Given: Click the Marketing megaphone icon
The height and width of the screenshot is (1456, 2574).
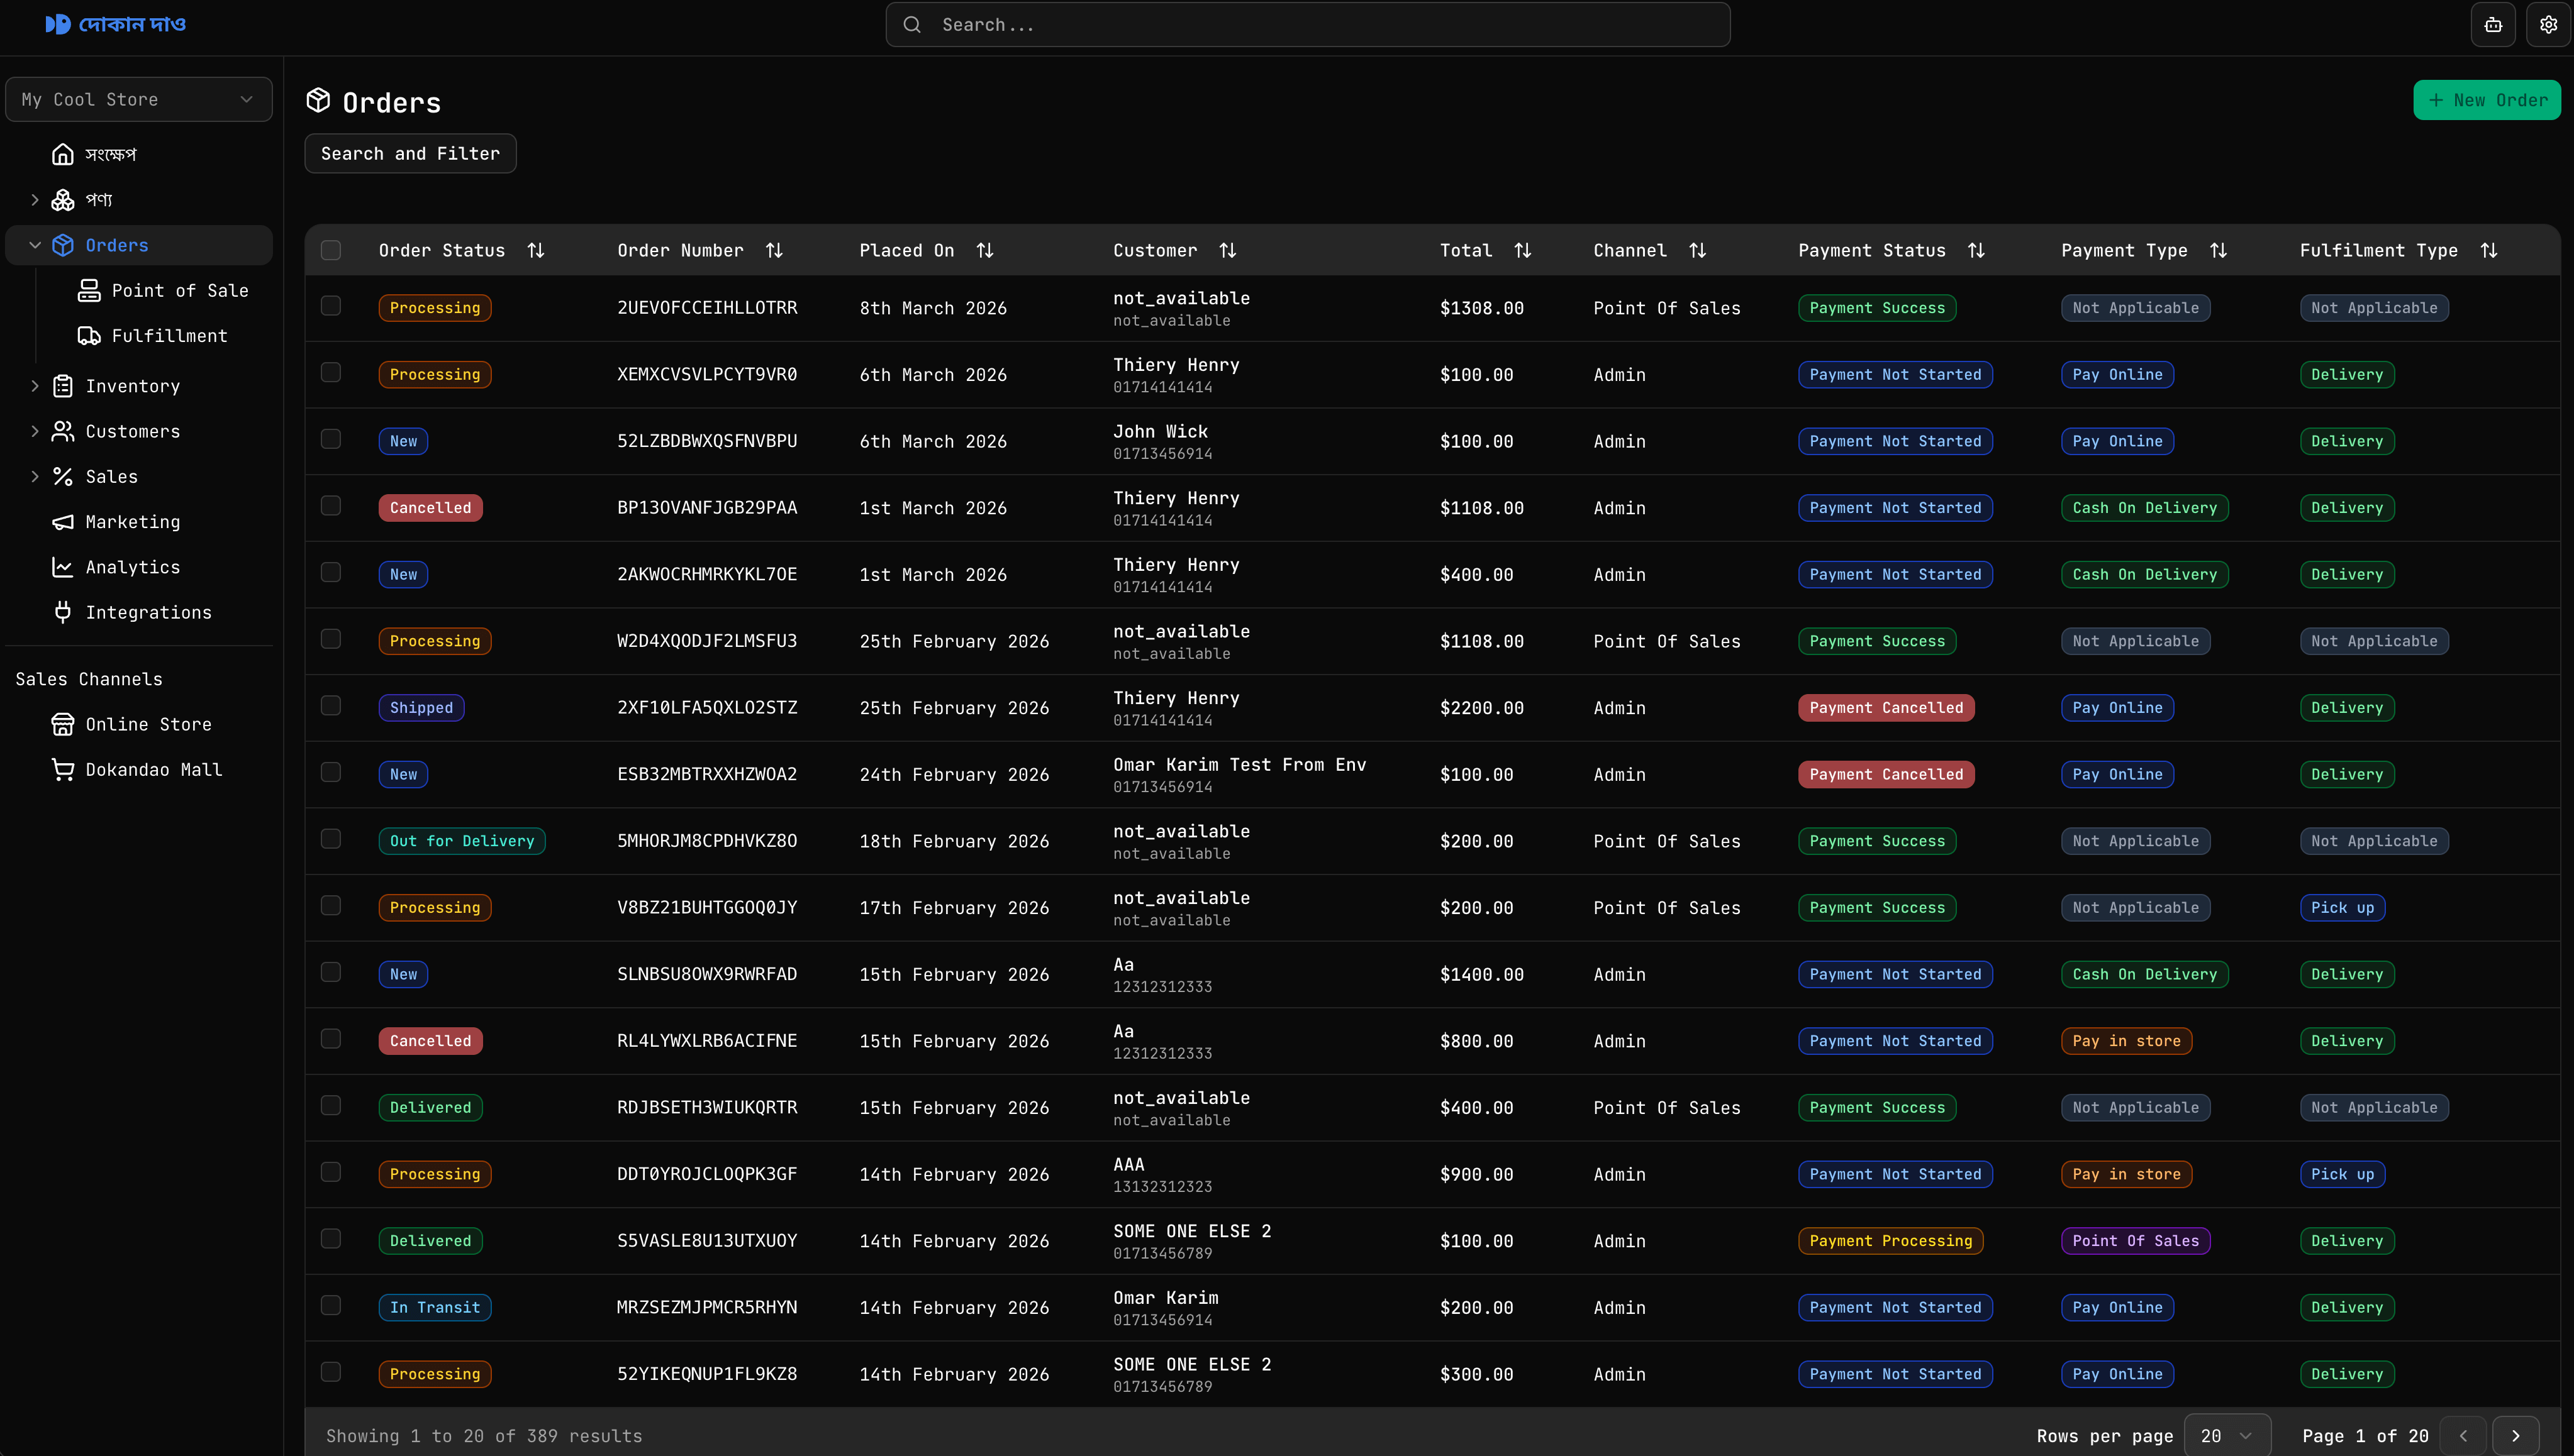Looking at the screenshot, I should (62, 521).
